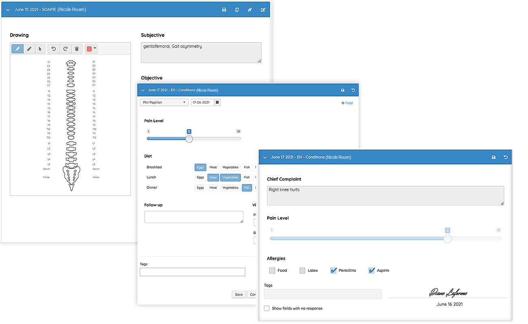This screenshot has width=528, height=324.
Task: Click the 'Objective' heading
Action: click(x=152, y=78)
